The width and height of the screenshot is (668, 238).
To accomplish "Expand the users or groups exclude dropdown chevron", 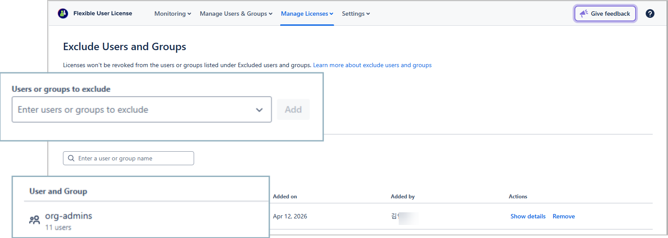I will click(259, 110).
